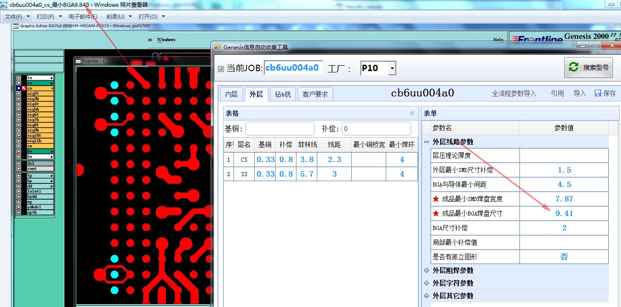Click the 保存 save disk icon

[597, 93]
